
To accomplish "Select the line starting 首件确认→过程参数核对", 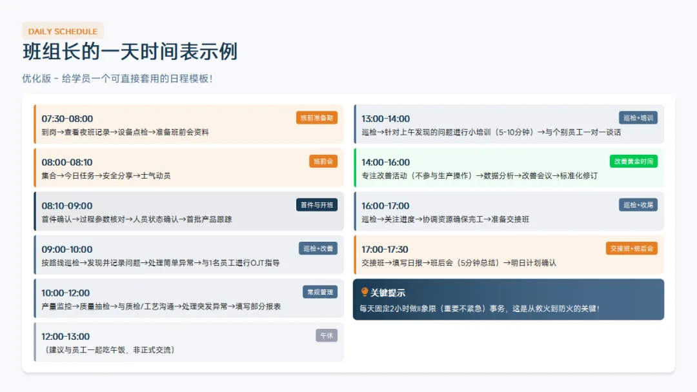I will point(136,219).
